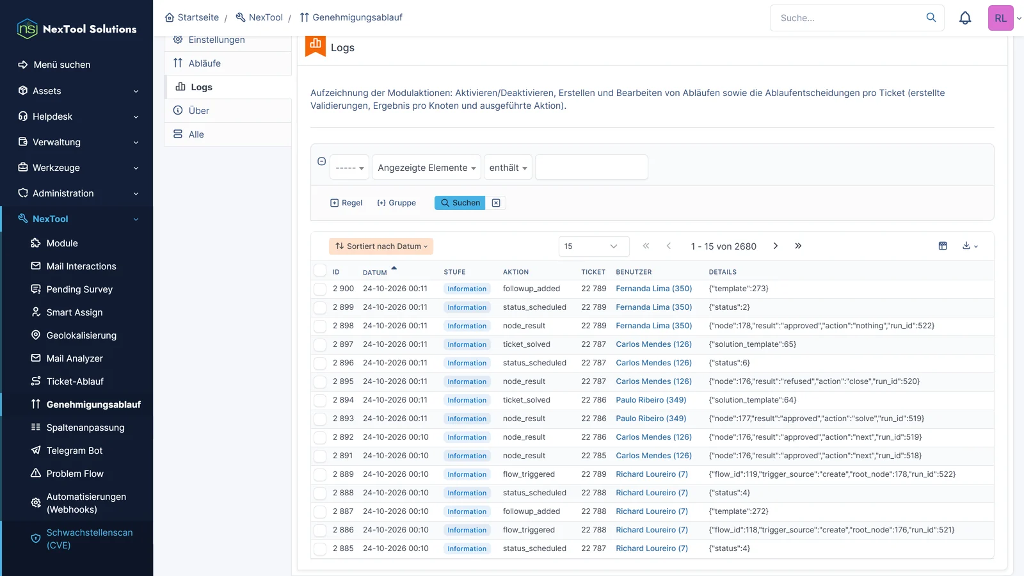Open Telegram Bot in the sidebar

pyautogui.click(x=74, y=451)
